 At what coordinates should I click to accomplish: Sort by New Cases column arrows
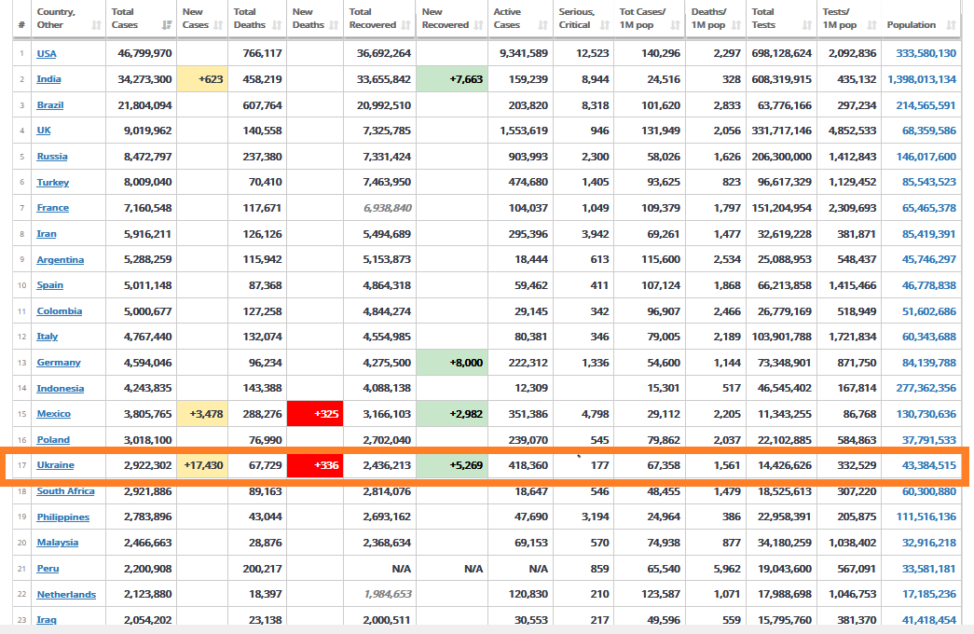click(218, 25)
